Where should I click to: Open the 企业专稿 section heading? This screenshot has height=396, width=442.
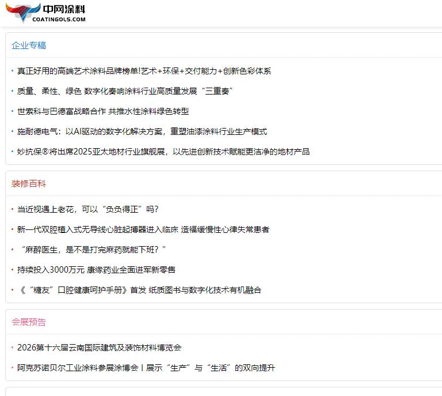29,46
